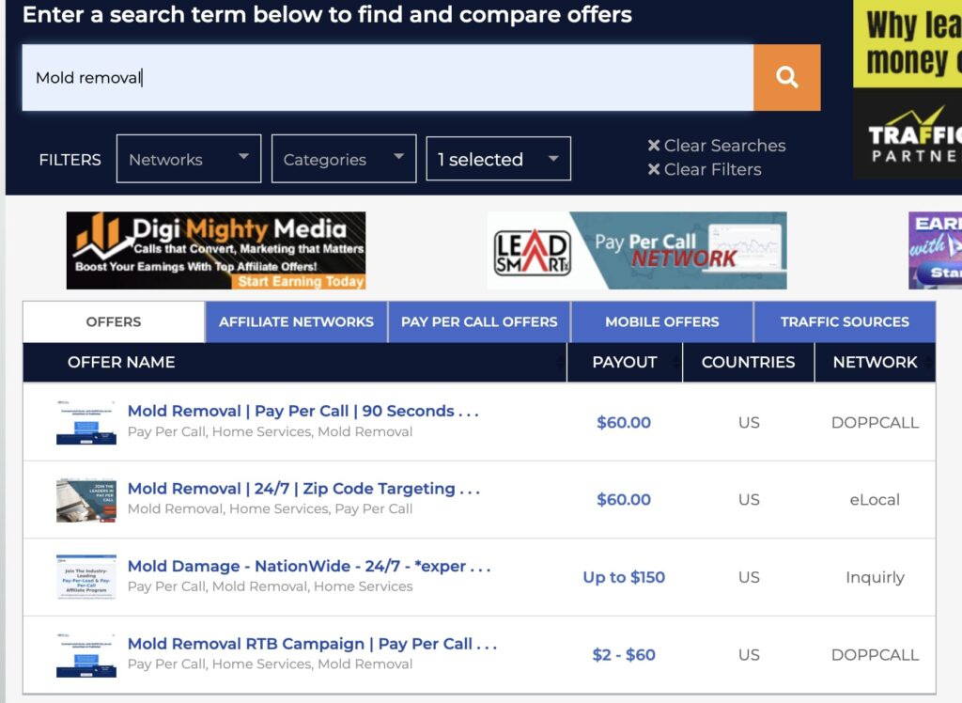Open 'Mold Removal | Pay Per Call | 90 Seconds' offer
The height and width of the screenshot is (703, 962).
point(303,411)
